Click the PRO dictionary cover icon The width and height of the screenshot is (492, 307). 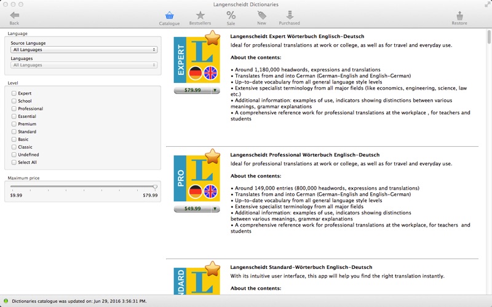point(197,178)
